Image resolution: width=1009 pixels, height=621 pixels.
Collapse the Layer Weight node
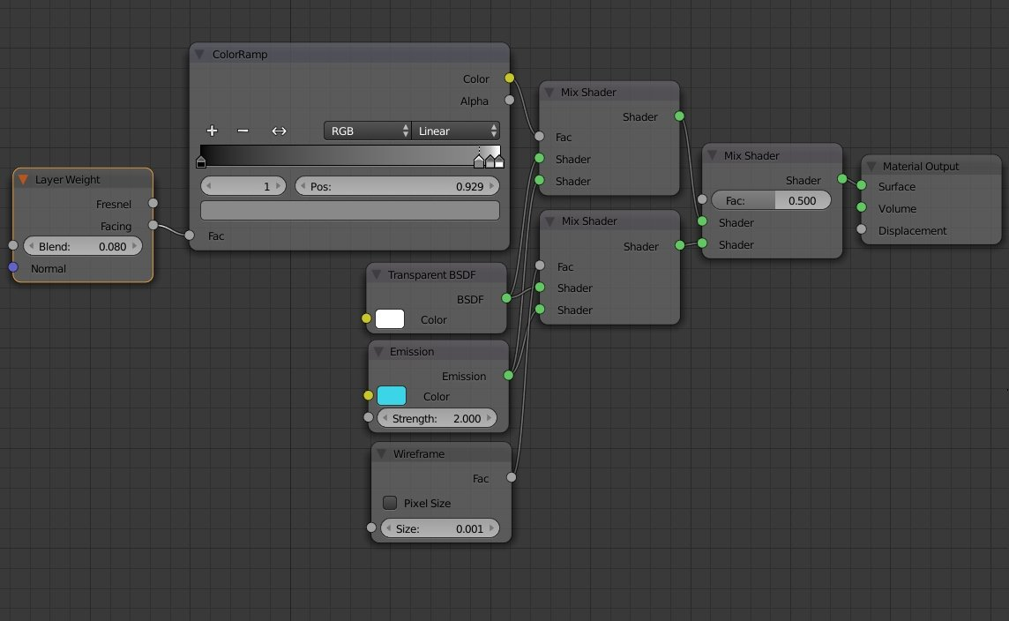click(x=23, y=180)
